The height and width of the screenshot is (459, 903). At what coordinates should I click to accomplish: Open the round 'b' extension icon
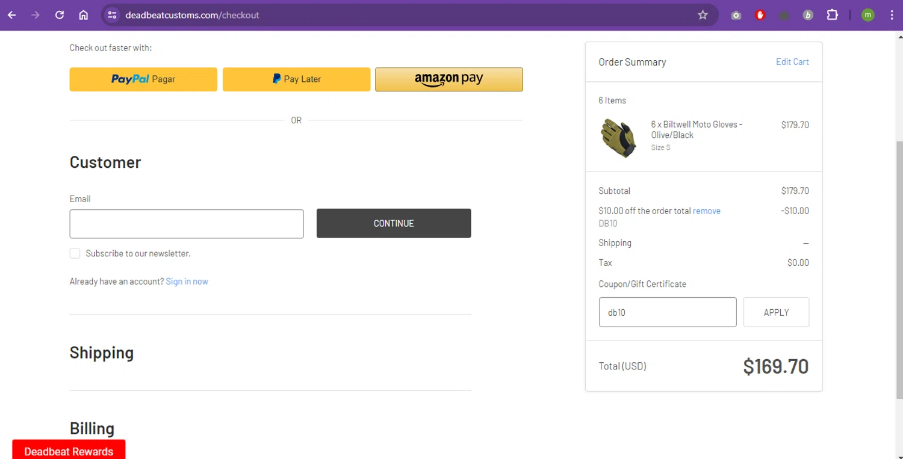tap(808, 15)
